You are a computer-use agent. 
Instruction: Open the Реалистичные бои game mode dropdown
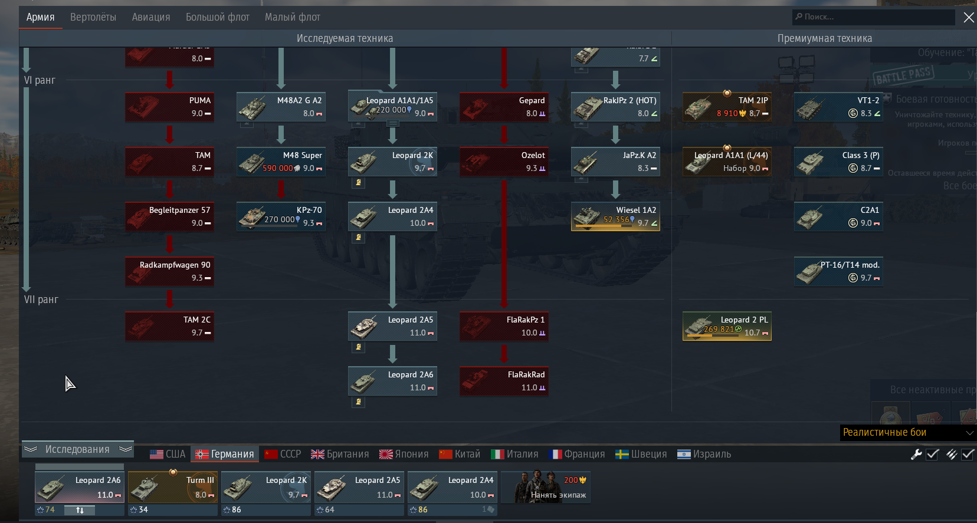[907, 432]
